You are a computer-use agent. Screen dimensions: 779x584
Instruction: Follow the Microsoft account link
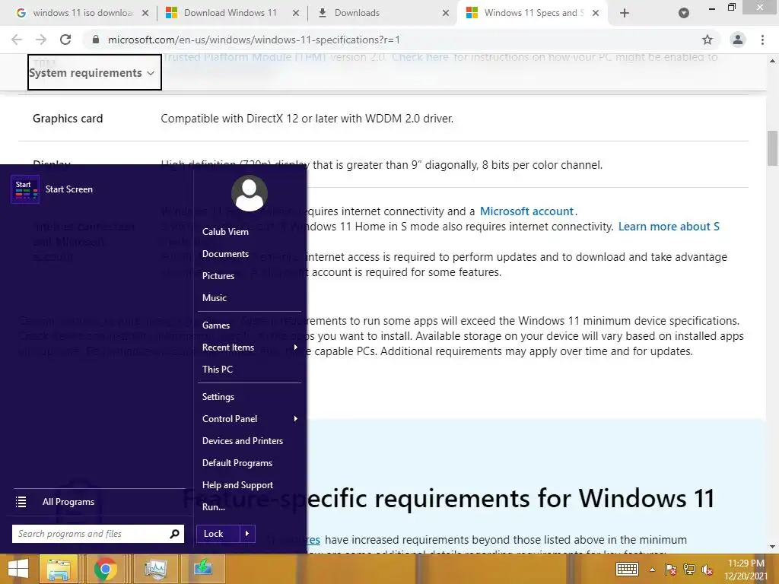coord(526,211)
